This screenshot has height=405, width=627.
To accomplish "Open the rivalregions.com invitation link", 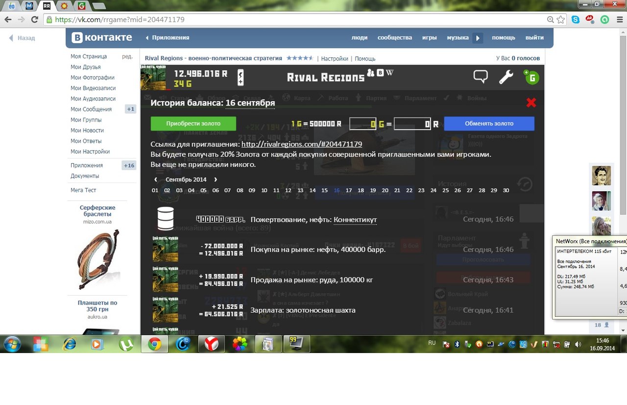I will pos(302,144).
